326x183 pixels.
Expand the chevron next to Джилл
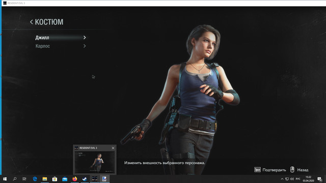point(85,38)
